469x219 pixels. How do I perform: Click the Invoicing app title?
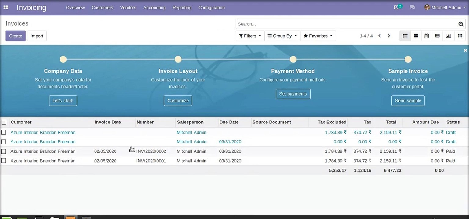[31, 8]
